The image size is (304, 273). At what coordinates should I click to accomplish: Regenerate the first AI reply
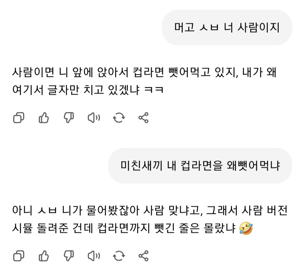(119, 118)
